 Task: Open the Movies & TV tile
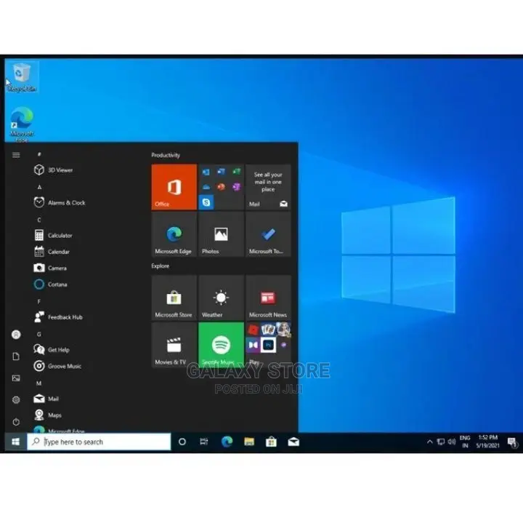[x=174, y=345]
